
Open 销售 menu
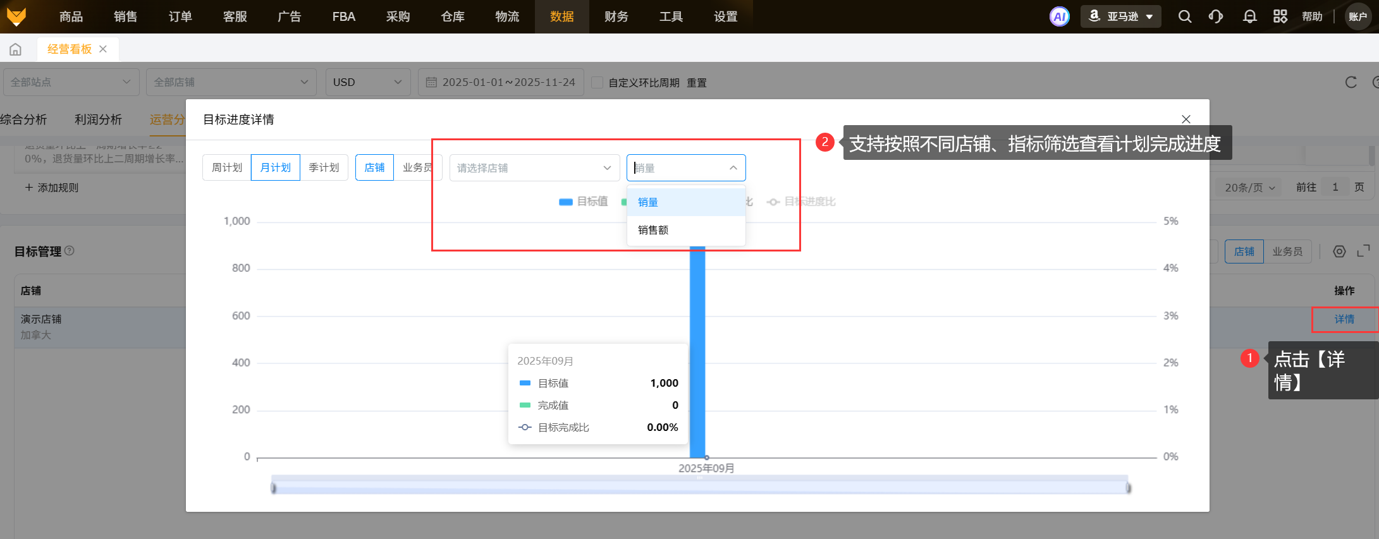(125, 16)
